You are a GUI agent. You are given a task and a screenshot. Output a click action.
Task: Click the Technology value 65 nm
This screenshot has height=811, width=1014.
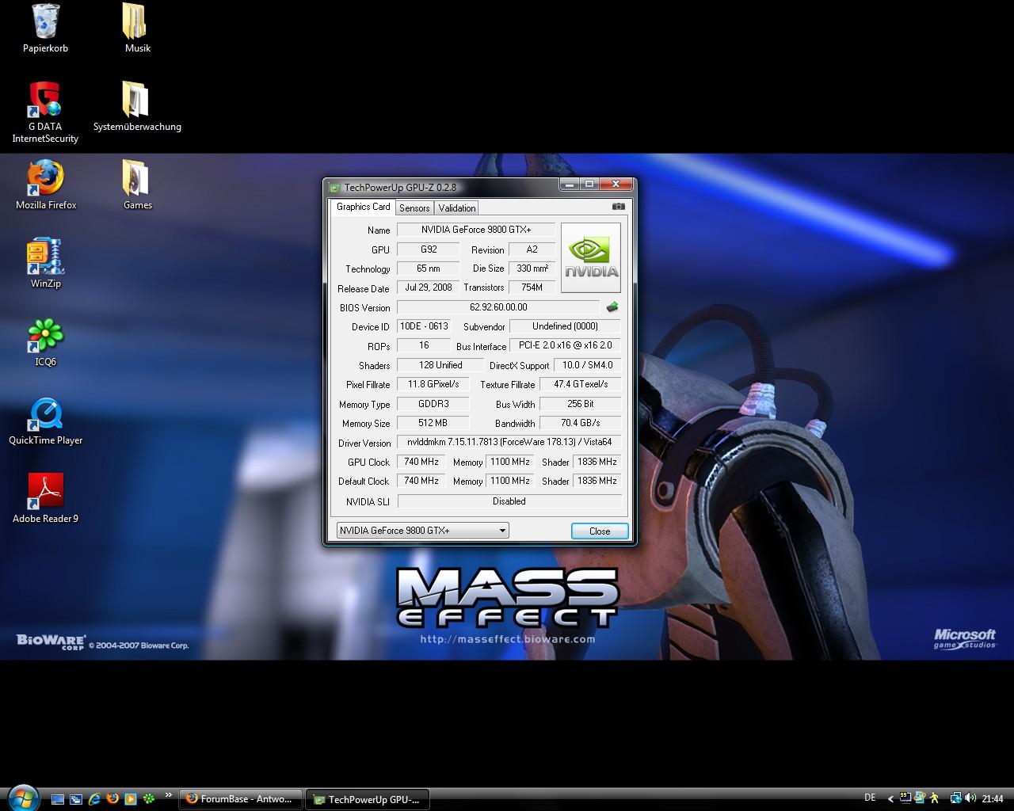point(429,268)
